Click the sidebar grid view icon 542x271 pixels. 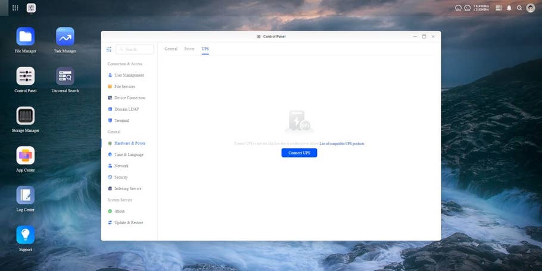[108, 49]
